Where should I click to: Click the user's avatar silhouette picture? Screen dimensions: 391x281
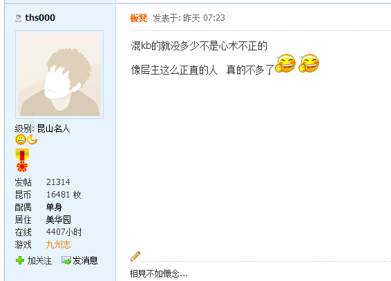[59, 75]
